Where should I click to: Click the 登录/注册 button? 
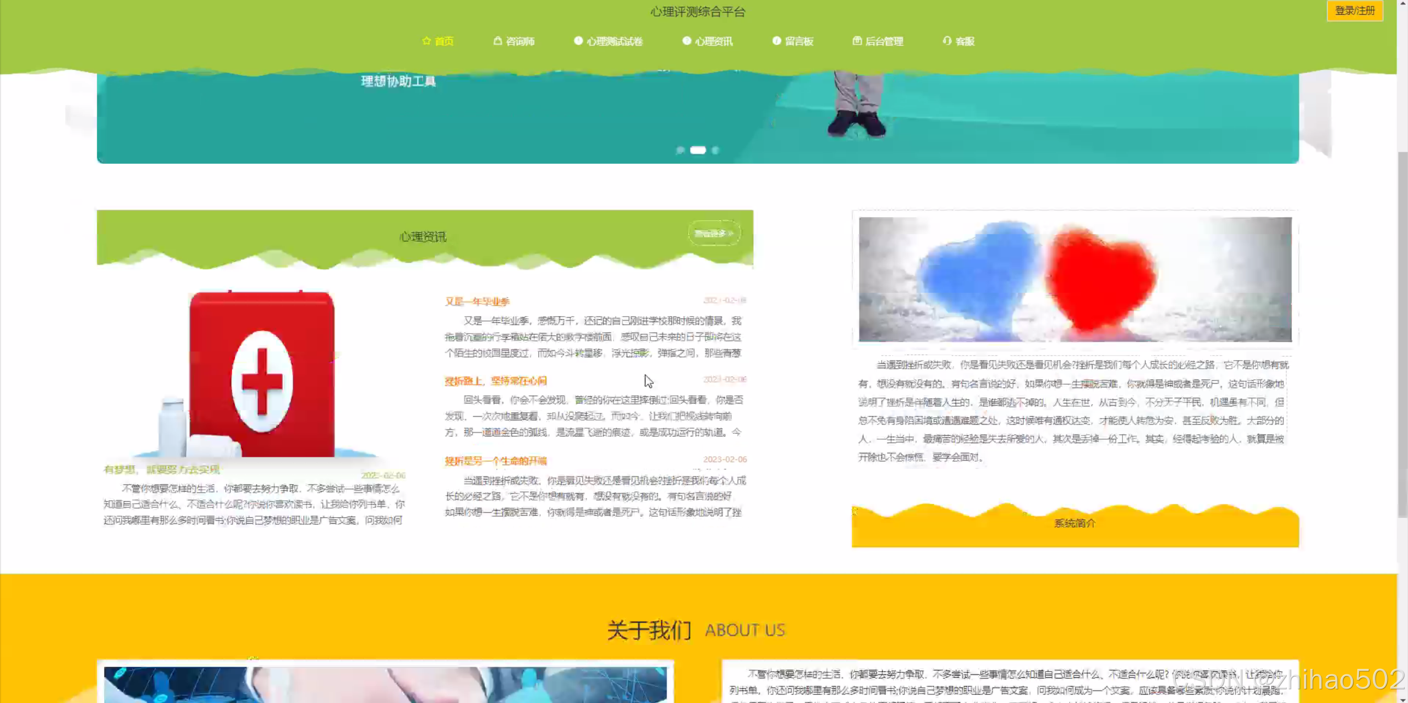point(1354,10)
